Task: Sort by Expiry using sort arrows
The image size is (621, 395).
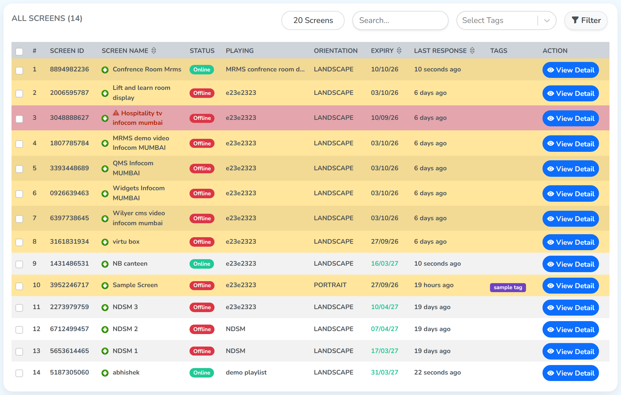Action: click(x=399, y=50)
